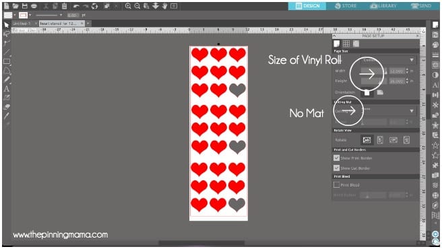The image size is (442, 249).
Task: Open the Page Setup page settings tab
Action: point(337,44)
